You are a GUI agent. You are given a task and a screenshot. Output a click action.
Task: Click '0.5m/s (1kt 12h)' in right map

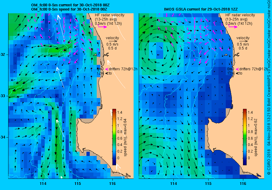click(239, 23)
